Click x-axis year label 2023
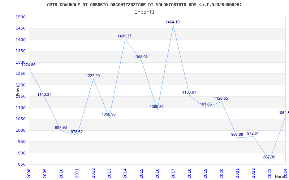This screenshot has width=289, height=180. click(269, 174)
